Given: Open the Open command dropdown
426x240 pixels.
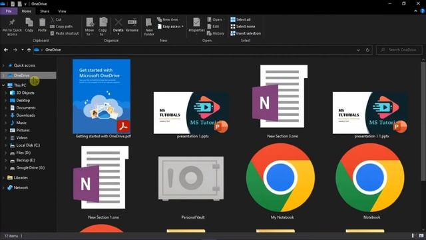Looking at the screenshot, I should click(216, 19).
